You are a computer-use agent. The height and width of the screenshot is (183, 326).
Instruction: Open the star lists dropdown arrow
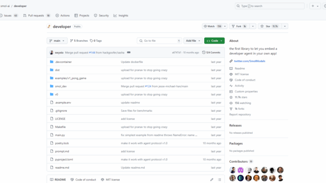coord(285,26)
